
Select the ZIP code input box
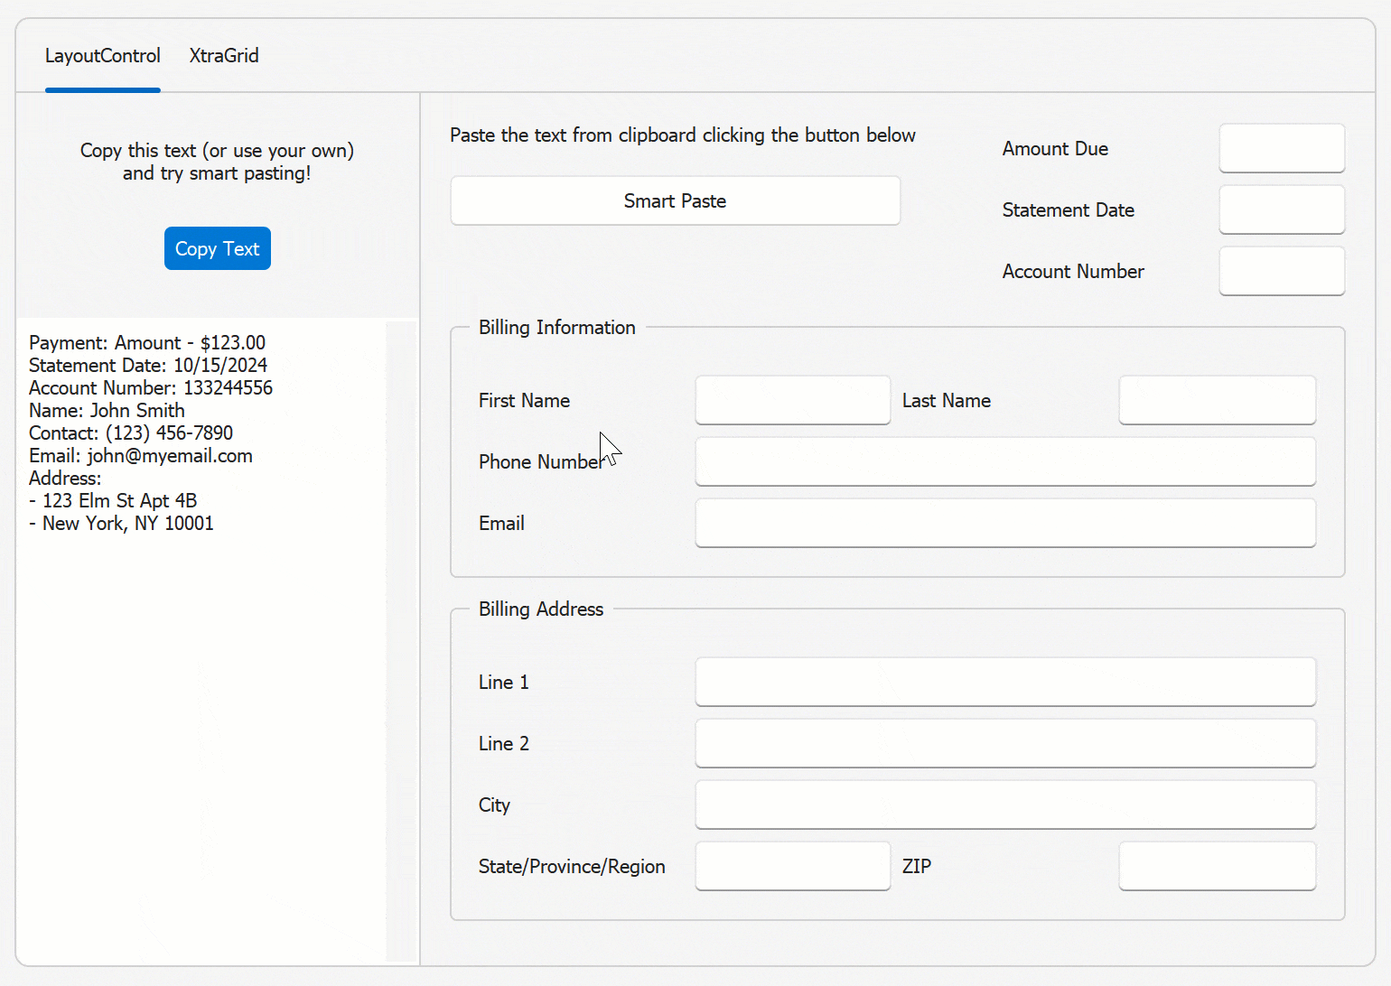[x=1217, y=866]
